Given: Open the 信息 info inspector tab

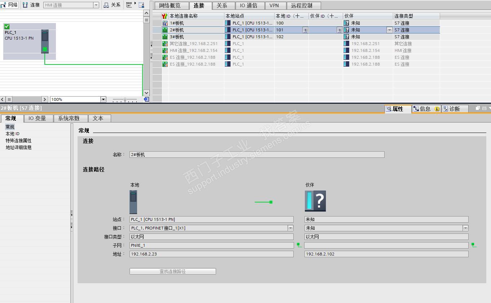Looking at the screenshot, I should point(426,109).
